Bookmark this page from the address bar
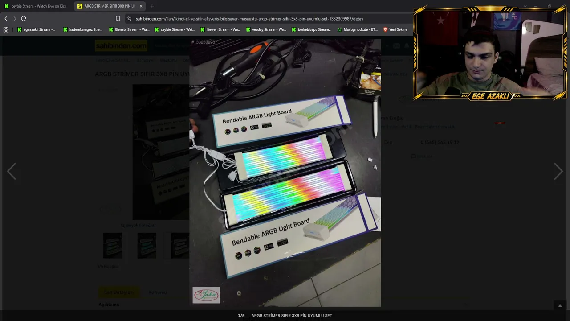570x321 pixels. (x=118, y=19)
